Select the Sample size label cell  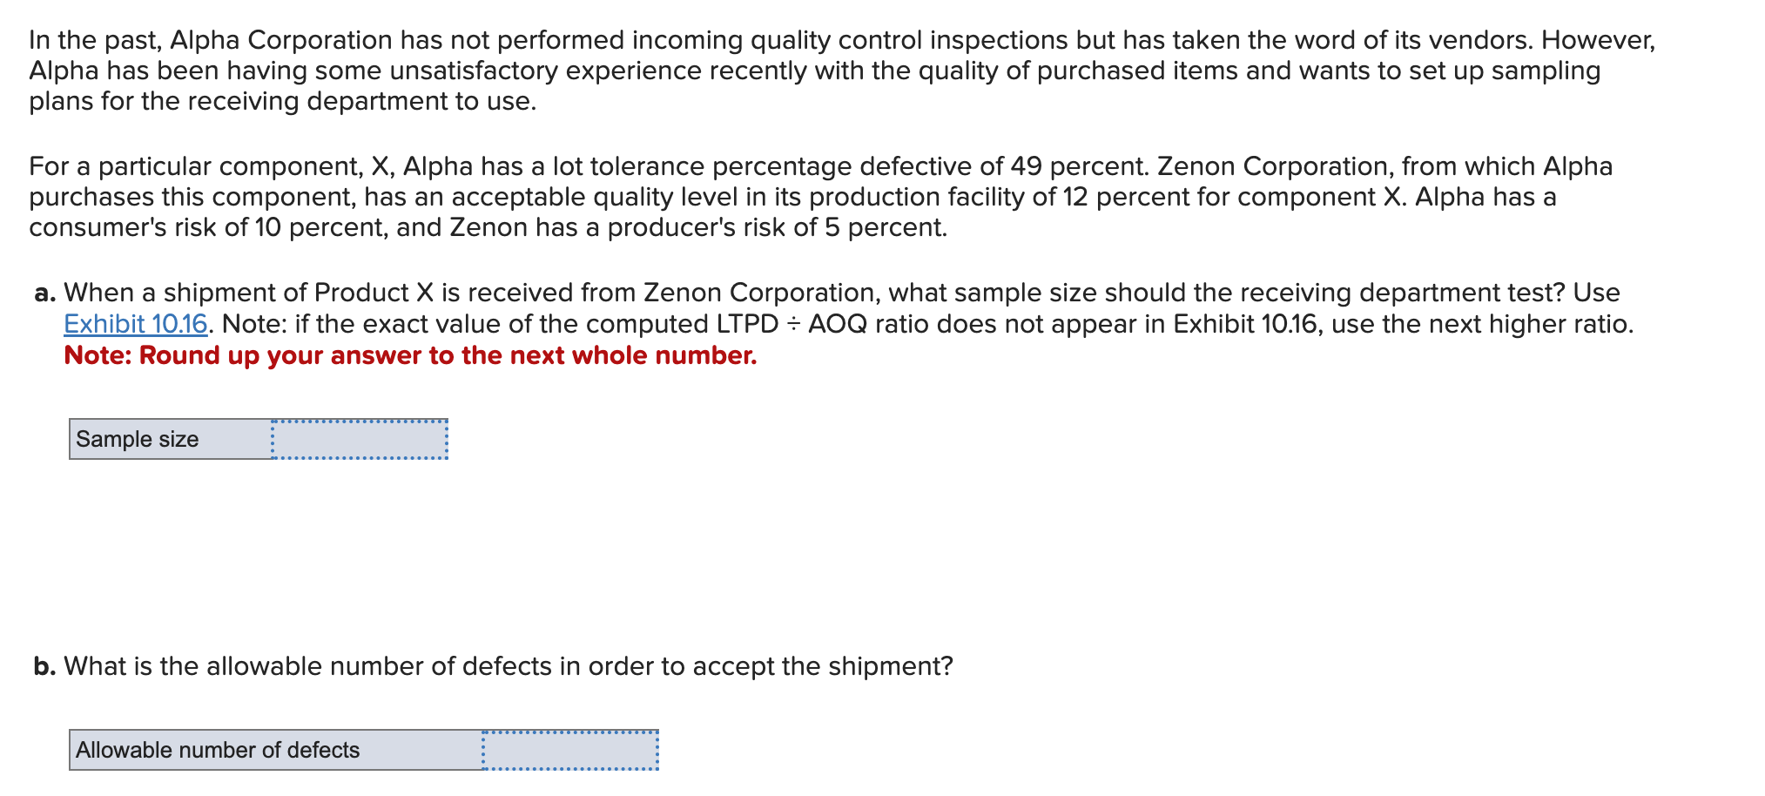pos(171,439)
